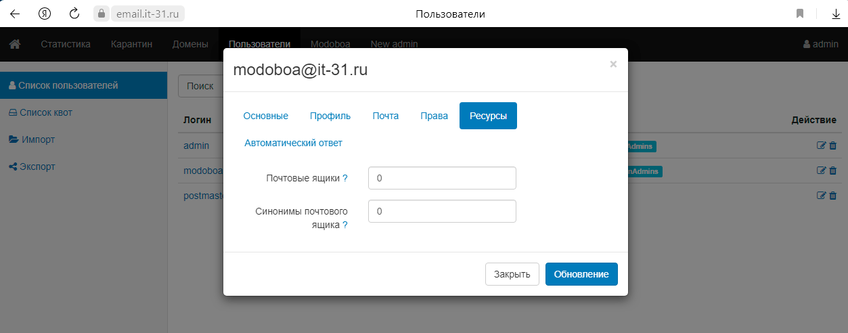The width and height of the screenshot is (848, 333).
Task: Click the Обновление button
Action: click(x=581, y=274)
